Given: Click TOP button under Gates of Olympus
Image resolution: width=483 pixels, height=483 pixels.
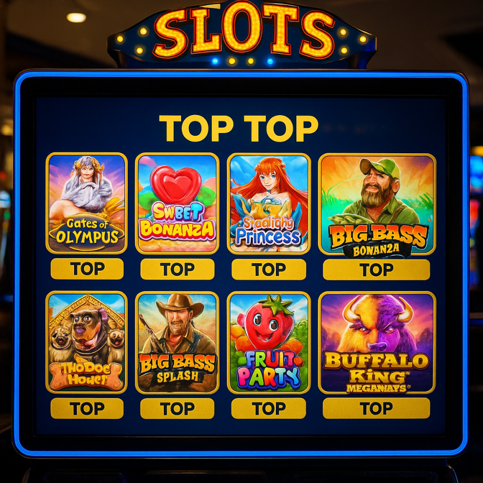Looking at the screenshot, I should 87,268.
